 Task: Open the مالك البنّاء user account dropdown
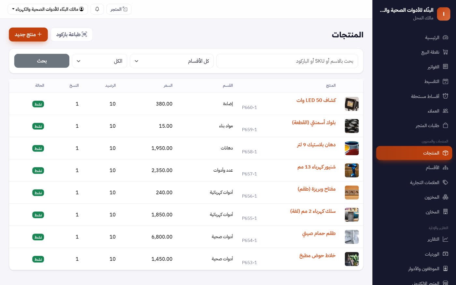click(48, 9)
